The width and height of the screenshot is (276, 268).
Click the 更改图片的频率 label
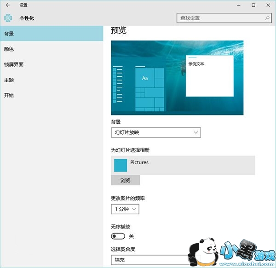click(128, 199)
